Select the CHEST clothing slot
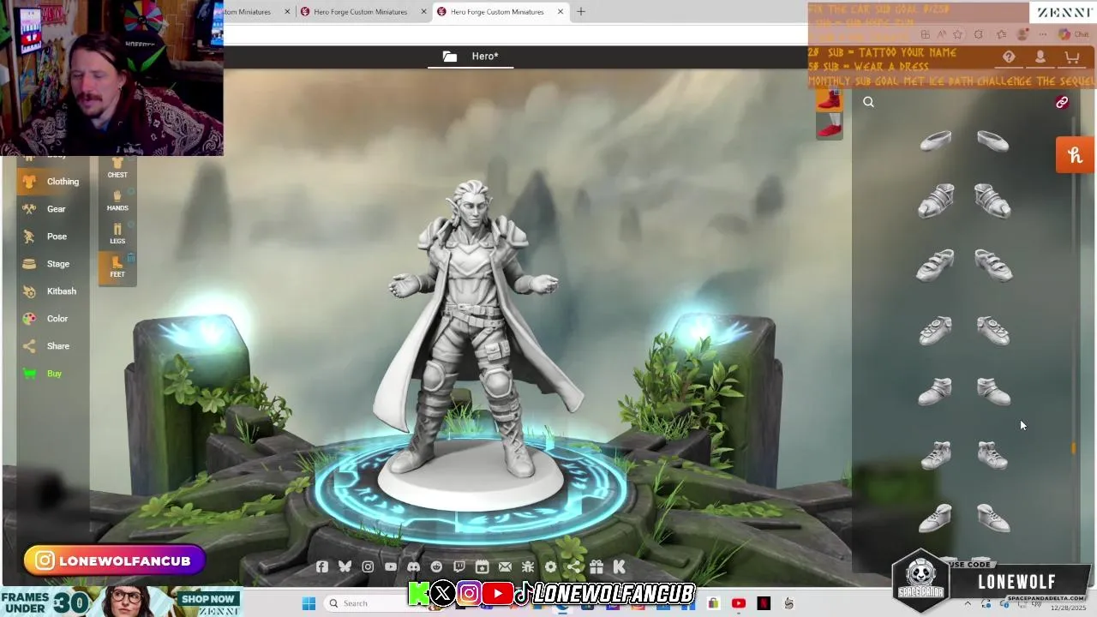 pyautogui.click(x=117, y=167)
